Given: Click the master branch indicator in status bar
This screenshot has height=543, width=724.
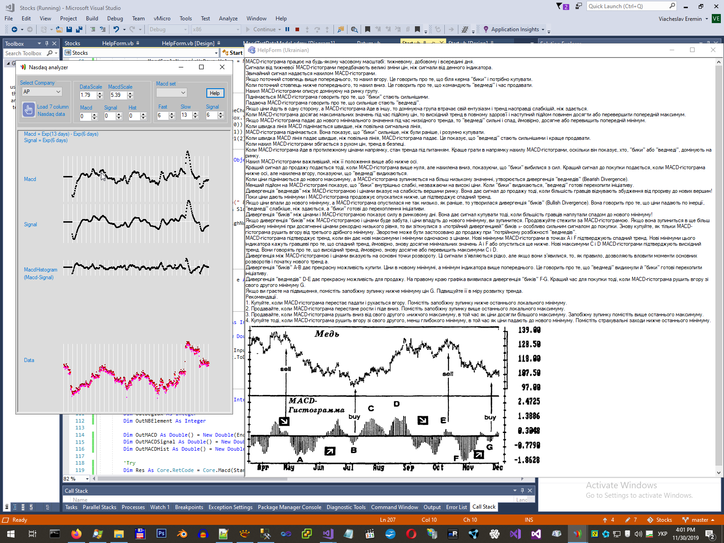Looking at the screenshot, I should (x=699, y=520).
